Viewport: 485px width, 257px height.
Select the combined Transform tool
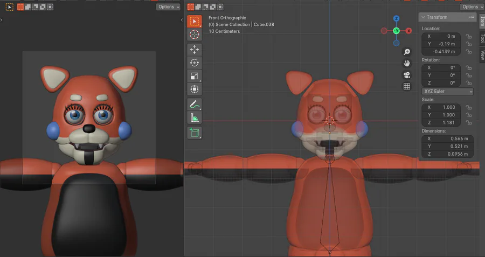coord(194,89)
